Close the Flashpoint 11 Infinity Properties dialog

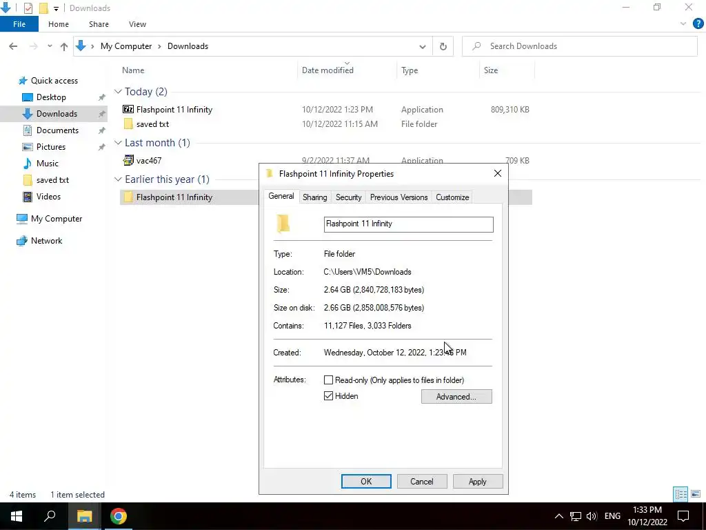coord(498,173)
